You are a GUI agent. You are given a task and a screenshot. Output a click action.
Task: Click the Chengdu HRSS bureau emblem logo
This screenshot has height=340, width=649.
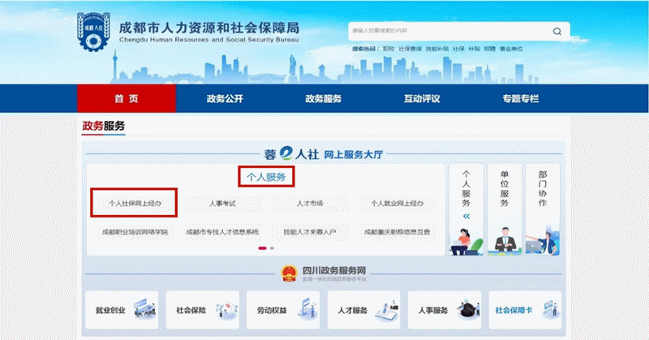click(x=93, y=32)
